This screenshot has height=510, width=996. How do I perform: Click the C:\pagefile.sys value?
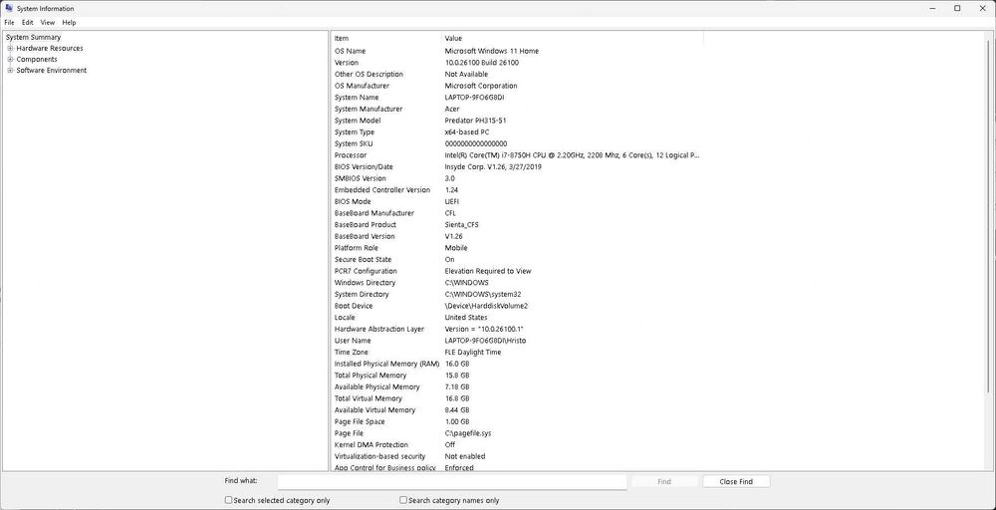(x=468, y=433)
